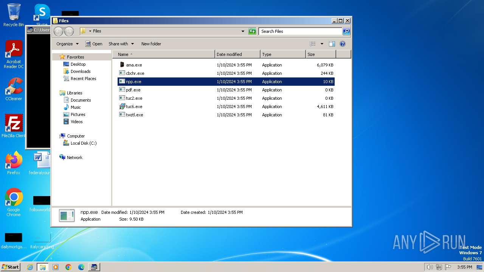Open Pictures library

tap(78, 114)
